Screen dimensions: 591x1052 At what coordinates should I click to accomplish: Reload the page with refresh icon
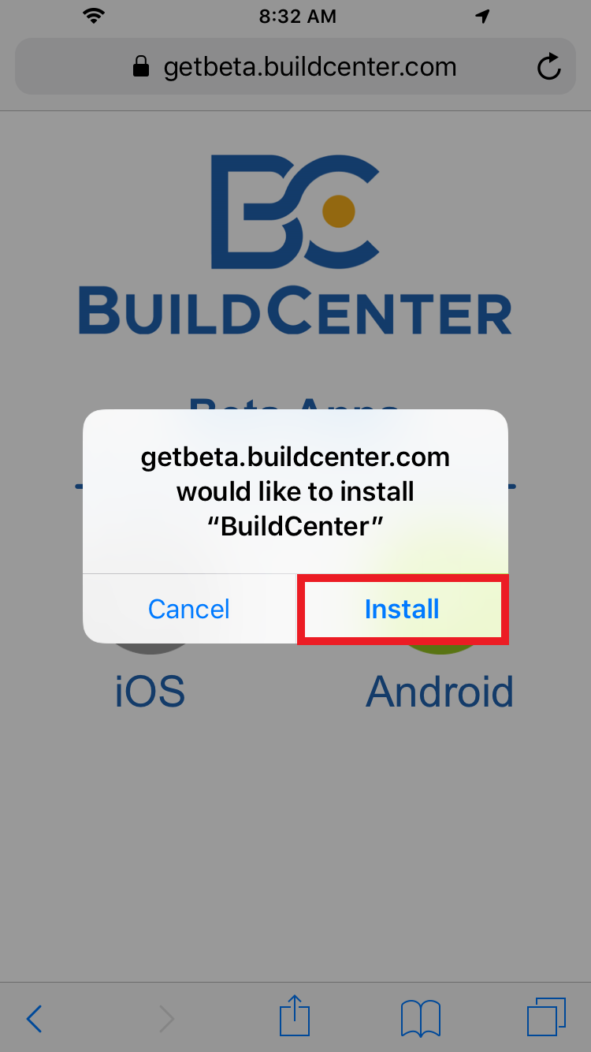tap(548, 67)
